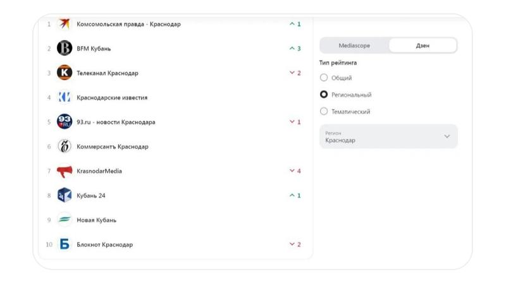Click the down-1 indicator for 93.ru
The image size is (506, 293).
[x=295, y=122]
